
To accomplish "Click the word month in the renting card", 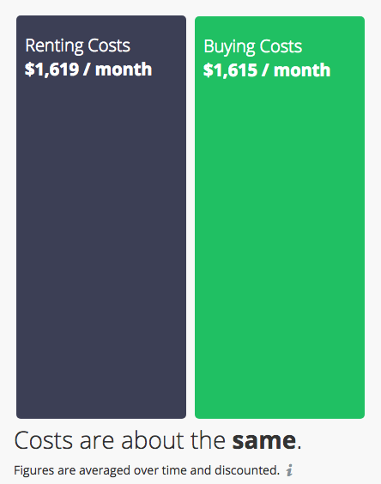I will click(124, 70).
